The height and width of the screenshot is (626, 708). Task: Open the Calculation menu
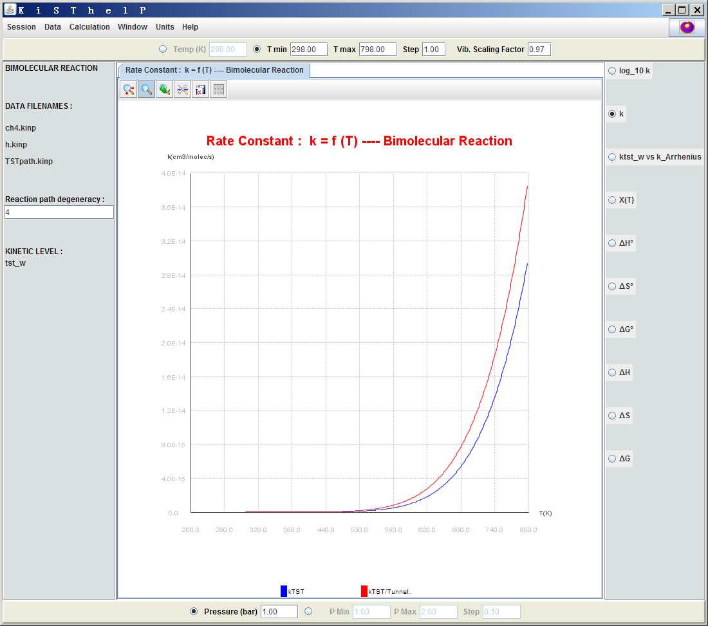point(89,27)
